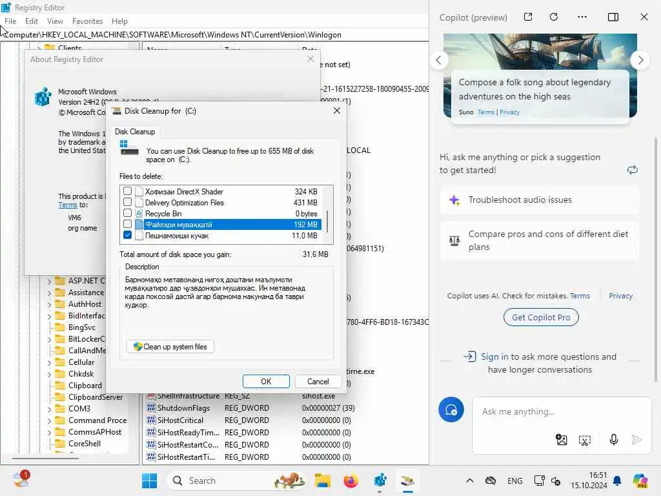661x496 pixels.
Task: Open Copilot preview icon in system tray
Action: point(640,480)
